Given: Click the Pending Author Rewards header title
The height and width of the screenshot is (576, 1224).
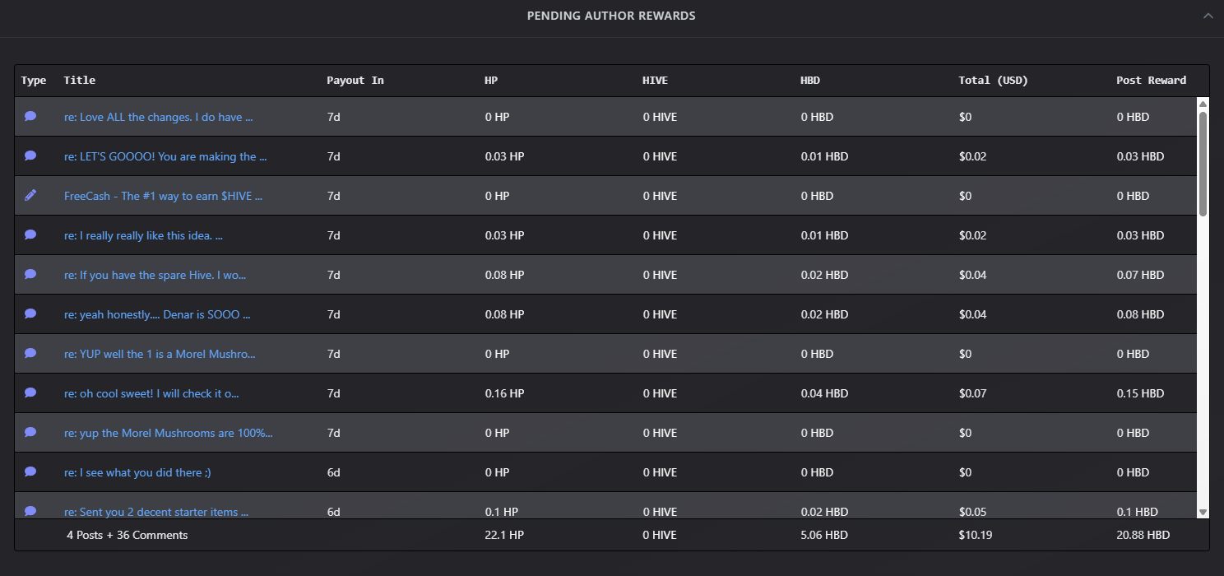Looking at the screenshot, I should tap(611, 16).
